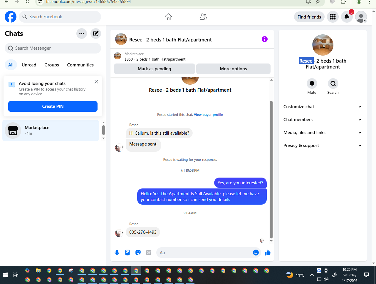This screenshot has height=284, width=376.
Task: Click the 805-276-4493 message bubble
Action: [x=143, y=232]
